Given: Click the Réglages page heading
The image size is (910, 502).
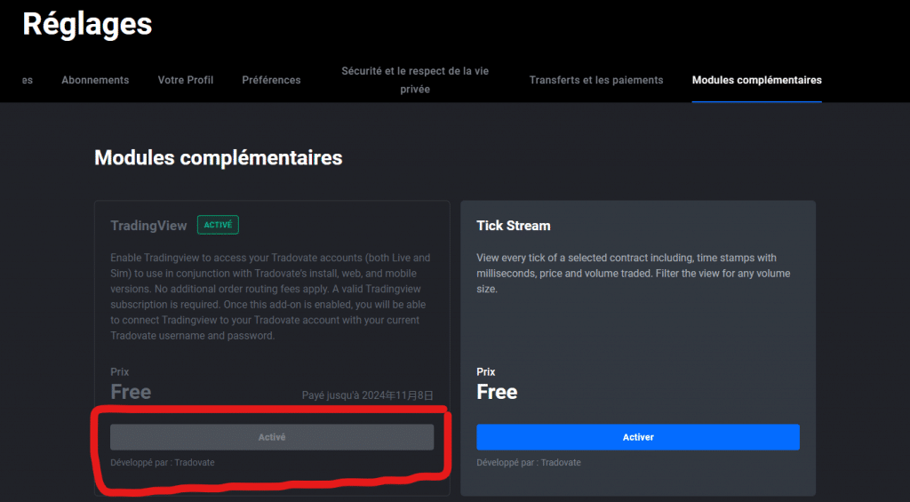Looking at the screenshot, I should tap(87, 25).
